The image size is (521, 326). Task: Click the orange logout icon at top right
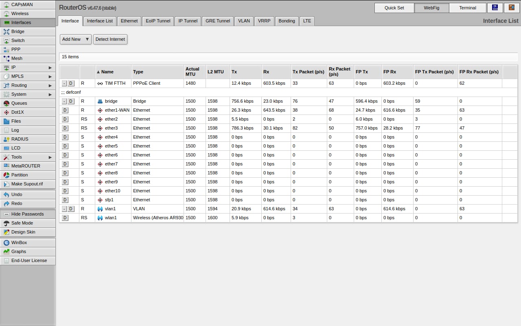[511, 8]
